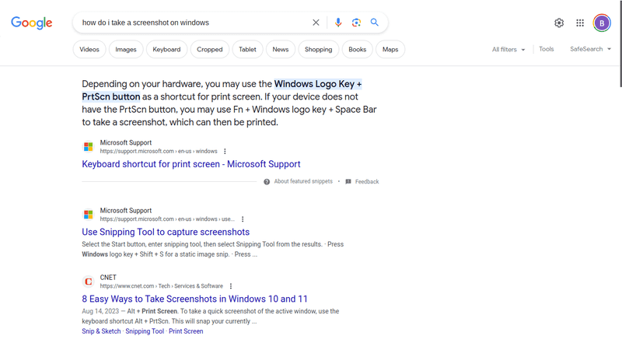Switch to the Videos filter tab

(89, 50)
